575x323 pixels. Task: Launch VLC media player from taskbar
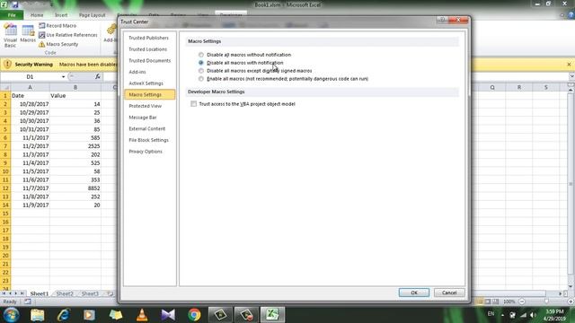tap(142, 315)
